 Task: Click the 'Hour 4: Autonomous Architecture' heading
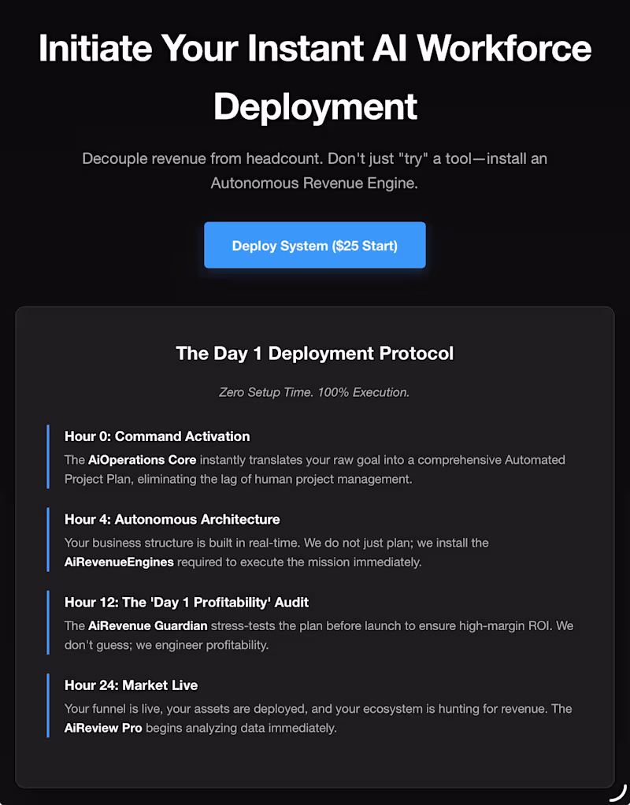(x=172, y=519)
